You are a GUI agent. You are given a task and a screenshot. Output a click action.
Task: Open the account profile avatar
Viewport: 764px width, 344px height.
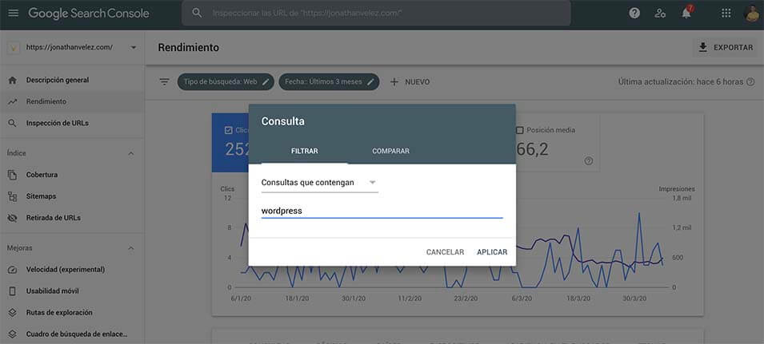[753, 13]
